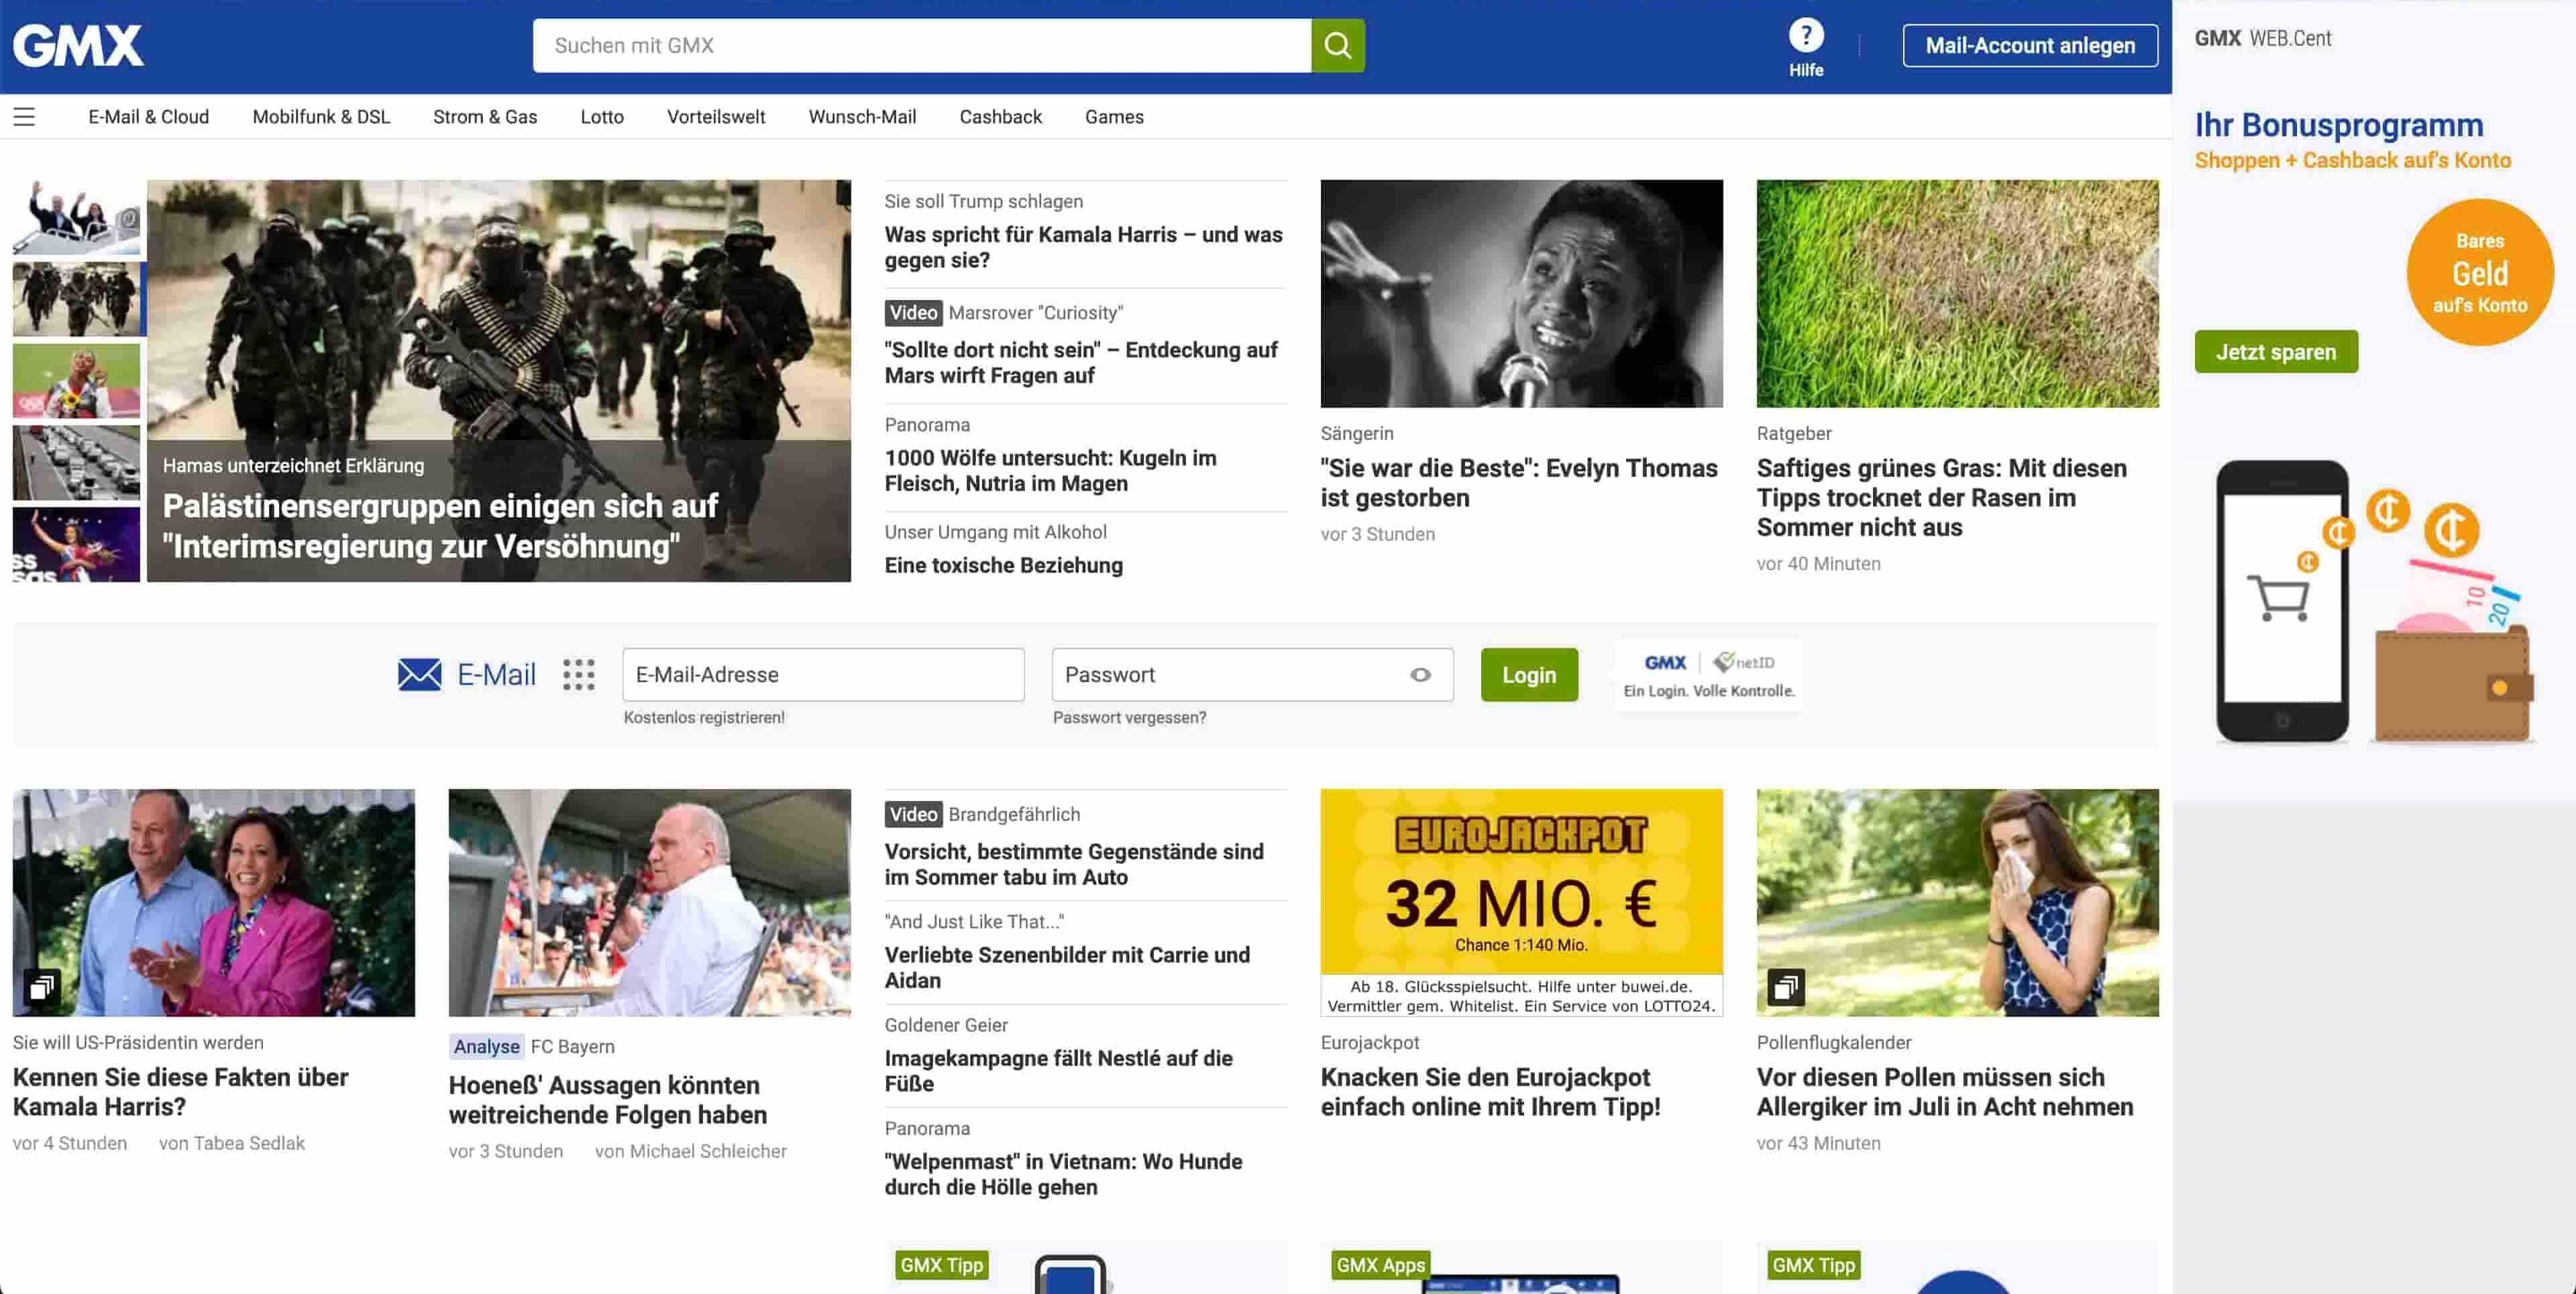Open Eine toxische Beziehung article
The image size is (2576, 1294).
(x=1003, y=565)
